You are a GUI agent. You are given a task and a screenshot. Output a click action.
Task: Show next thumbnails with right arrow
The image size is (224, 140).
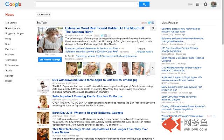[153, 68]
